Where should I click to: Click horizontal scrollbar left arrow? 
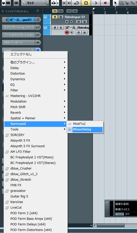click(95, 225)
